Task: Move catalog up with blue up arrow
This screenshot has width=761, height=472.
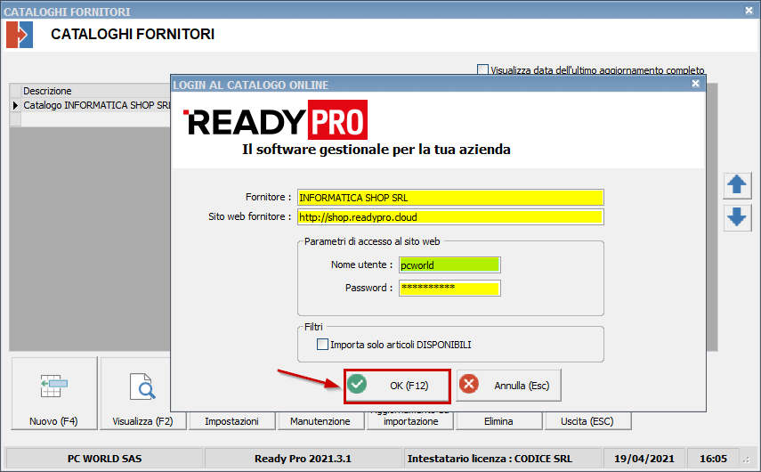Action: 737,185
